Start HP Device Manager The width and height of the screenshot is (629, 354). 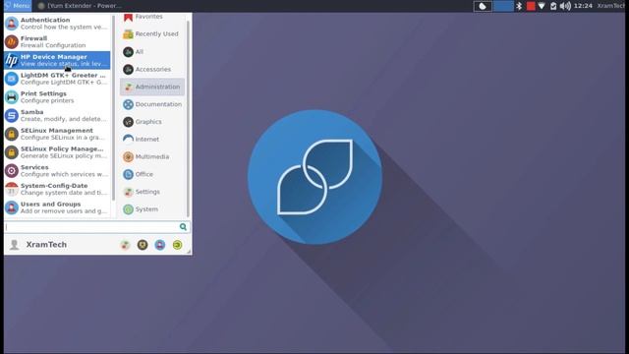pyautogui.click(x=57, y=60)
